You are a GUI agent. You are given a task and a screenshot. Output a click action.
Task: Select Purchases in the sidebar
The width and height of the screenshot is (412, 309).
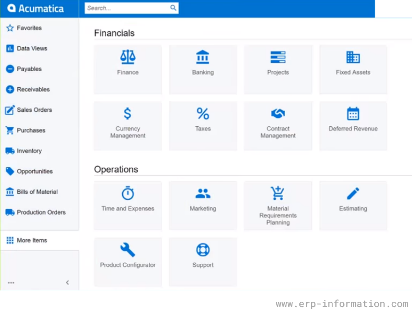(x=31, y=130)
